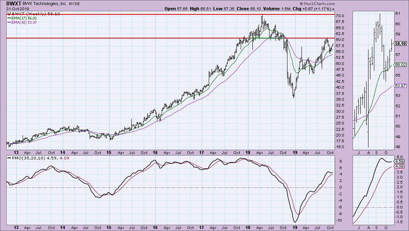Click the 17.5 label on the main price axis
This screenshot has height=231, width=409.
(340, 141)
